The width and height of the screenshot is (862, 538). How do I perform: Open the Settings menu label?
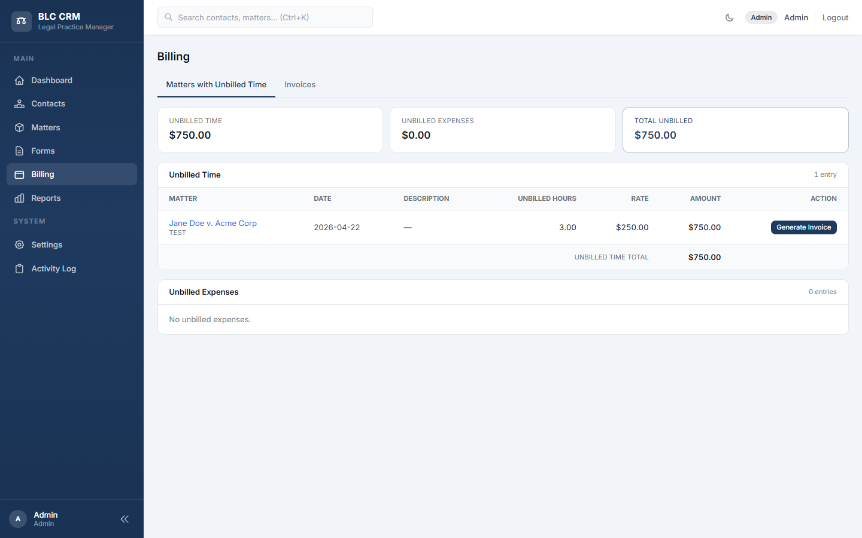click(x=47, y=245)
